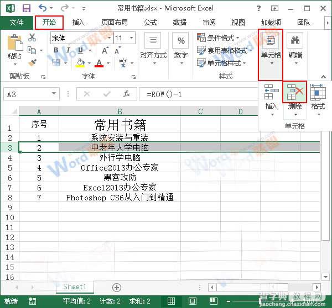Collapse the ribbon with the chevron
Viewport: 332px width, 308px height.
coord(323,77)
